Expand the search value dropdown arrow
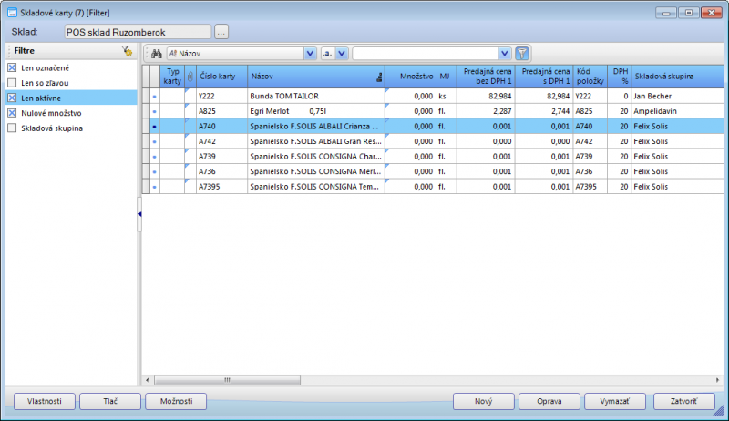The height and width of the screenshot is (421, 729). click(505, 54)
